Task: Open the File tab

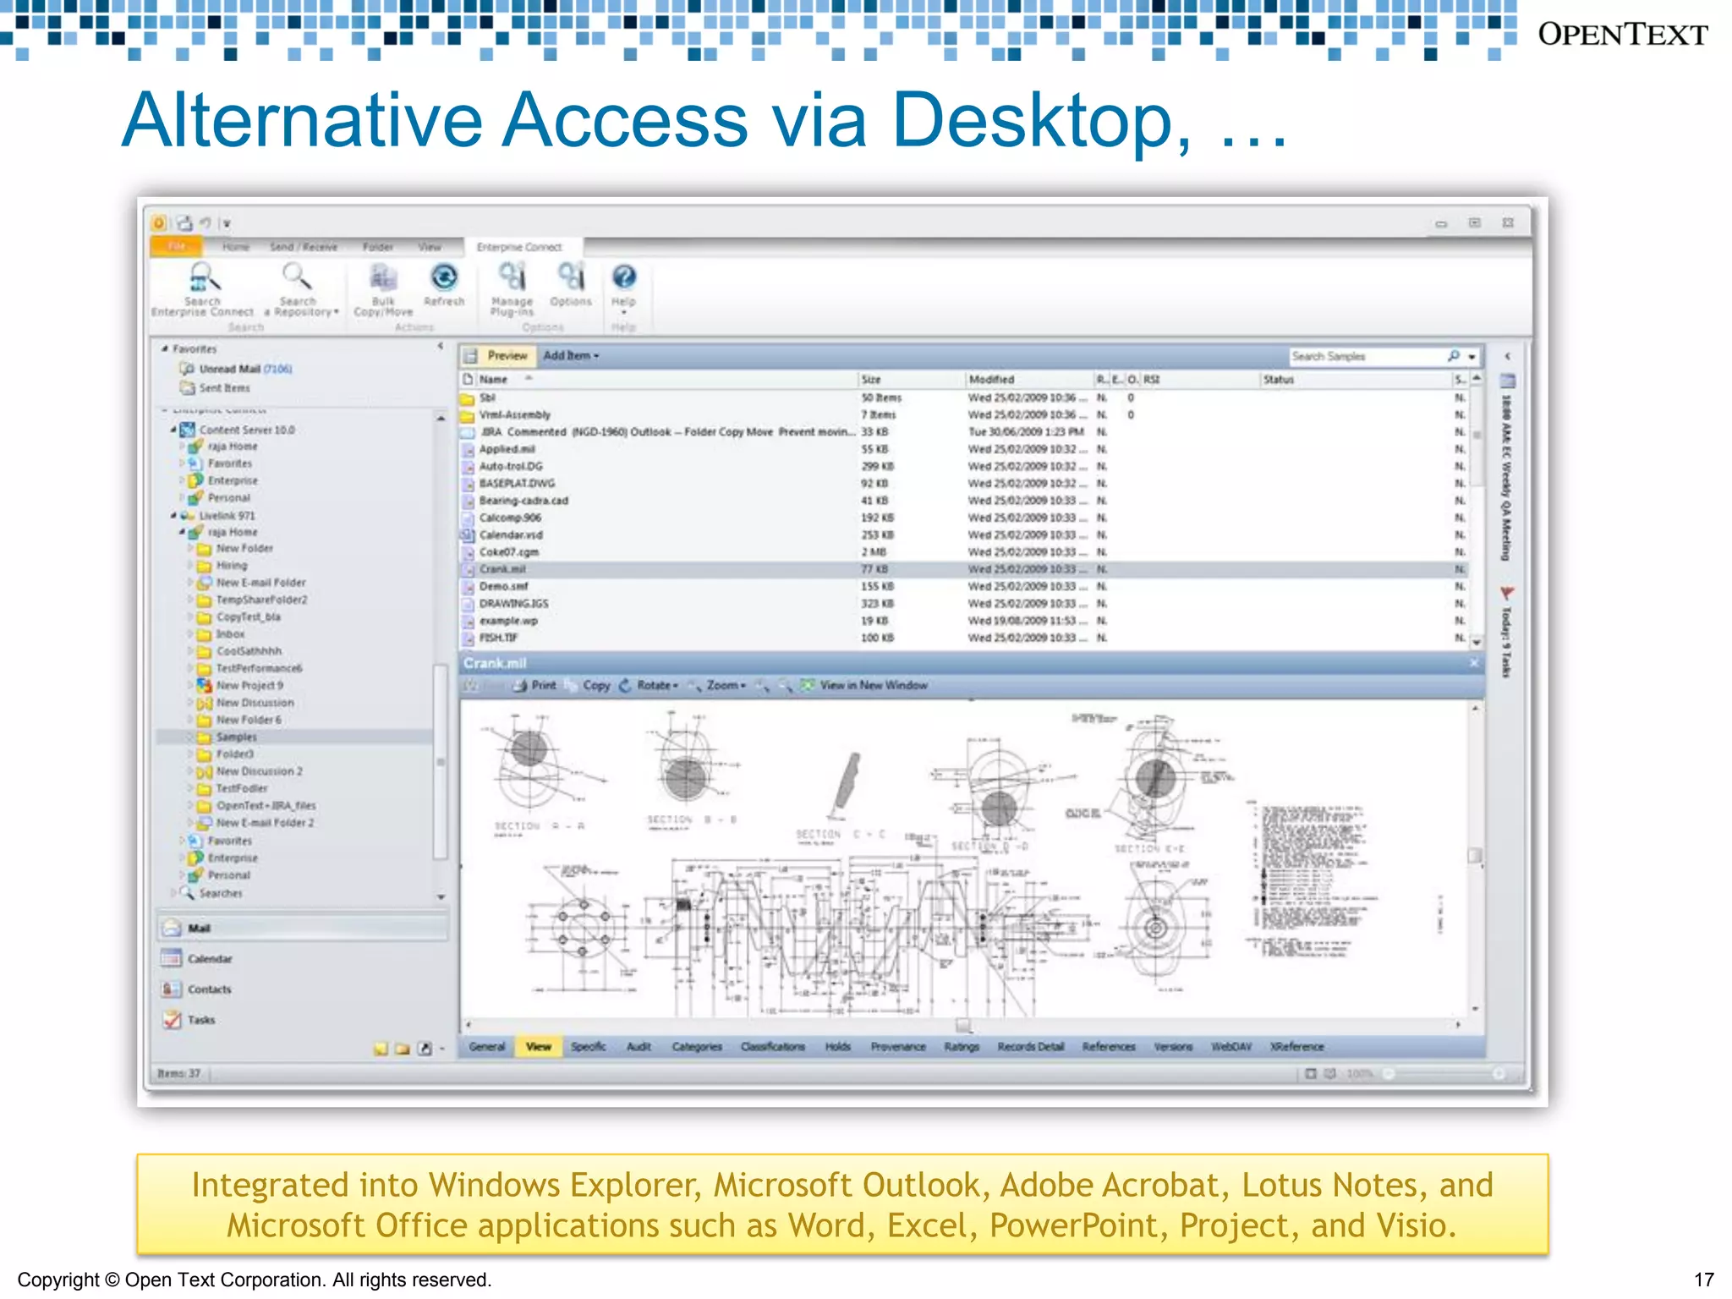Action: [x=176, y=246]
